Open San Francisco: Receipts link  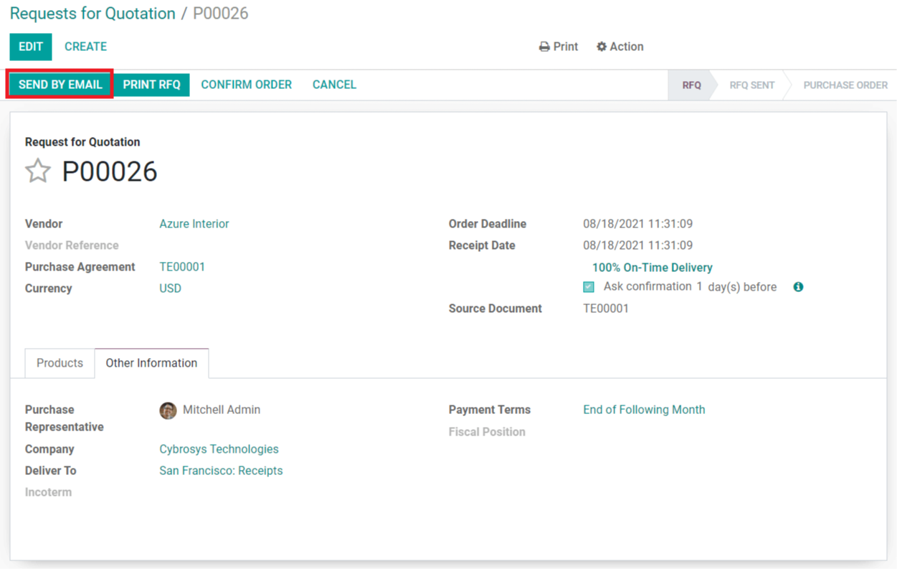221,471
